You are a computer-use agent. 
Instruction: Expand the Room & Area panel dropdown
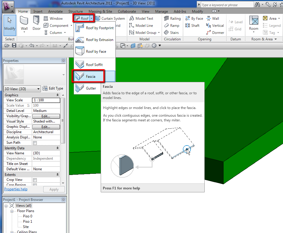pyautogui.click(x=276, y=39)
